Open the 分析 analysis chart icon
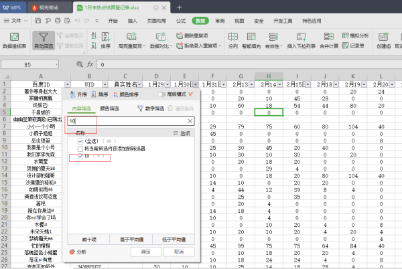Viewport: 402px width, 269px height. [x=73, y=252]
